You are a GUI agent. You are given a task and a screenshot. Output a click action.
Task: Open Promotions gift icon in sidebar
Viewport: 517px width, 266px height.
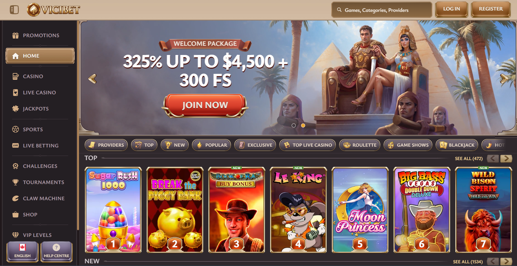click(15, 35)
